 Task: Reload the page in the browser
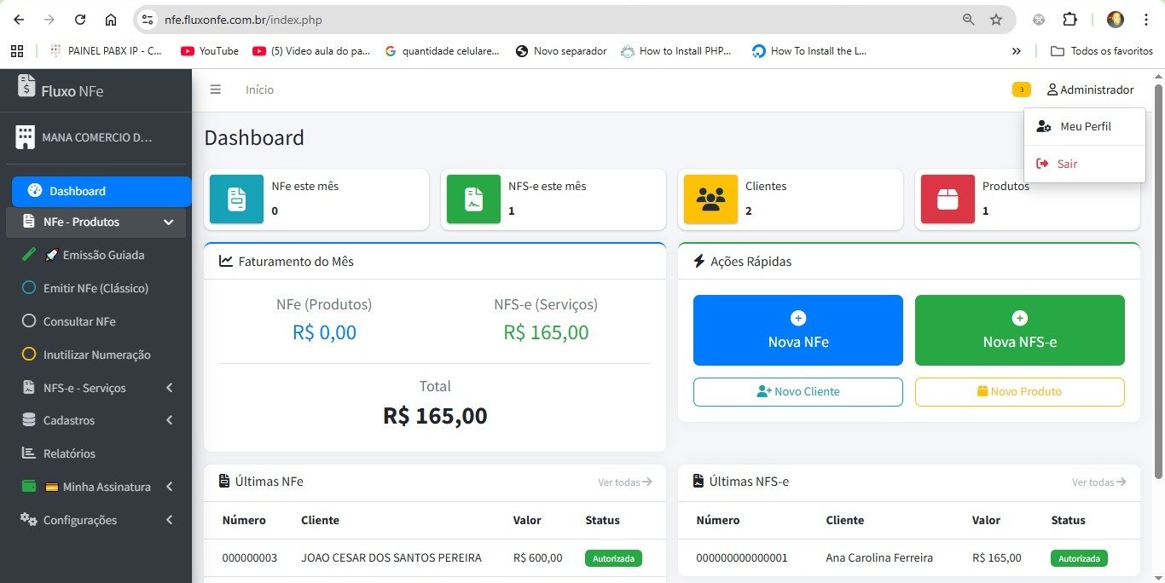click(x=80, y=20)
